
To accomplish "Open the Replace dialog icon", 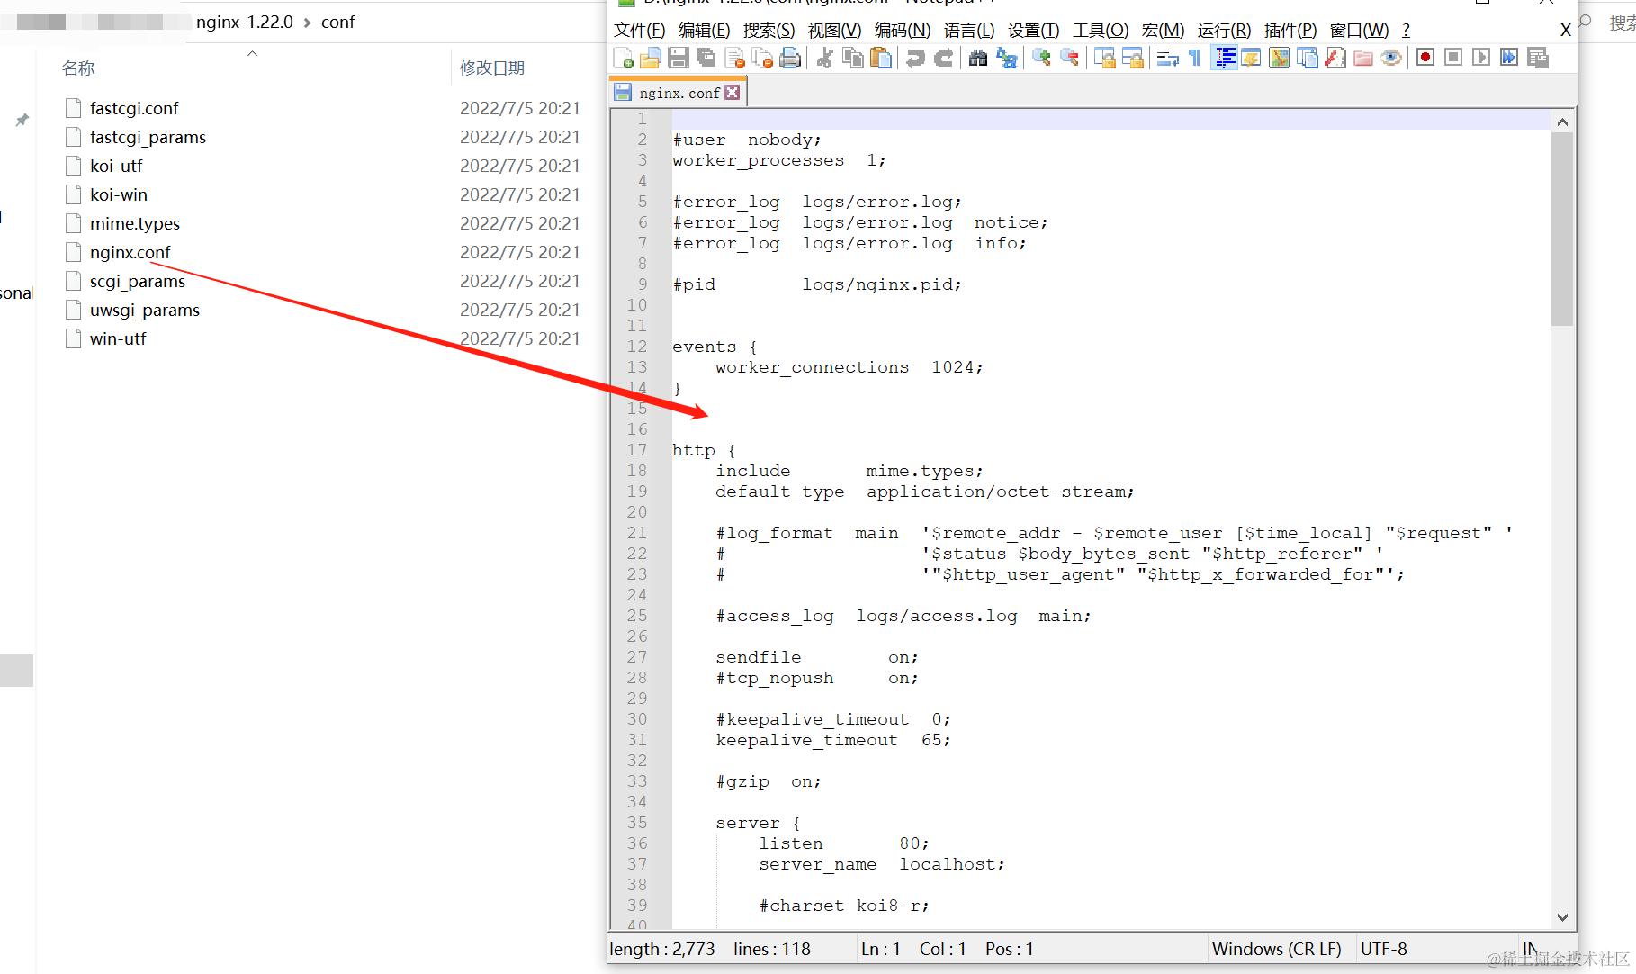I will pos(1007,59).
